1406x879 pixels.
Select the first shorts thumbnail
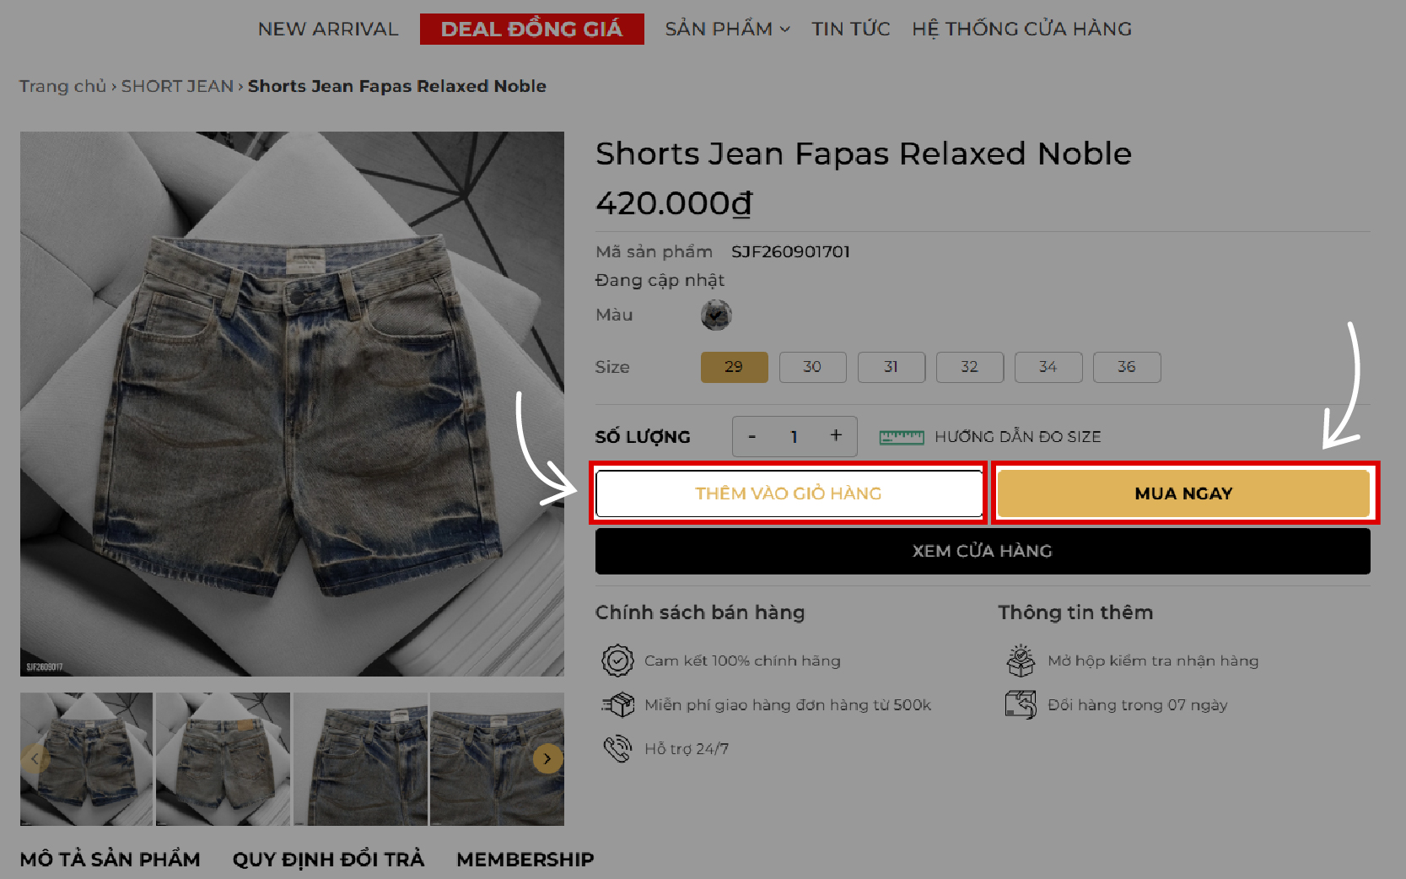click(x=86, y=759)
